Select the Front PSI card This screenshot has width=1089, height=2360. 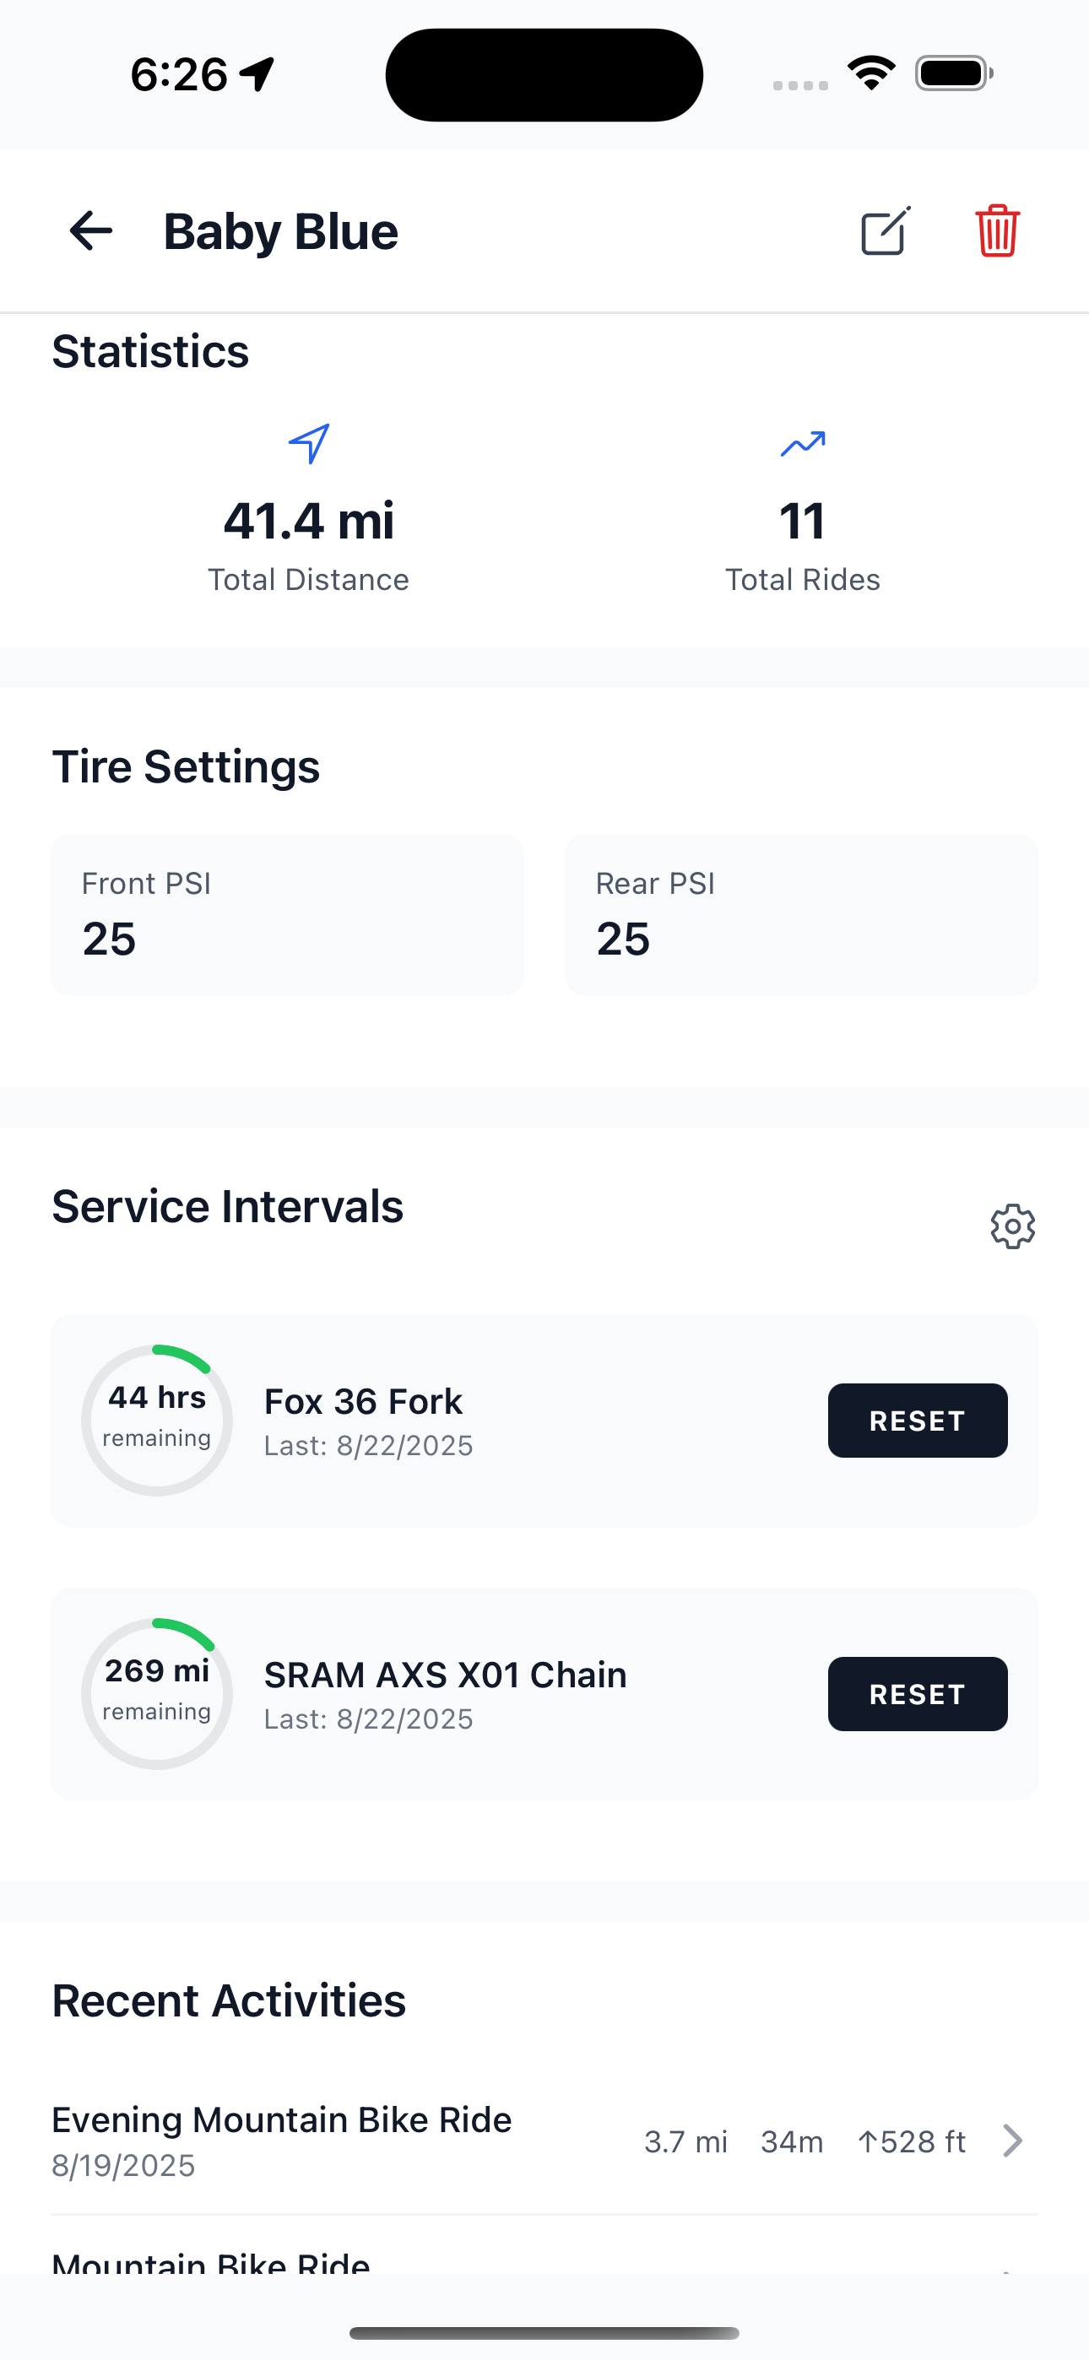tap(287, 914)
